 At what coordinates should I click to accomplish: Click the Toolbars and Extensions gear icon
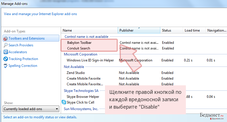pyautogui.click(x=5, y=38)
